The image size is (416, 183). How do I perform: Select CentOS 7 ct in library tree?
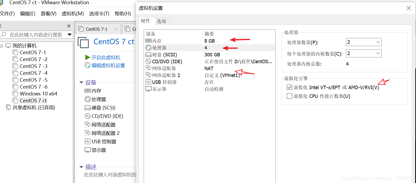[x=33, y=100]
